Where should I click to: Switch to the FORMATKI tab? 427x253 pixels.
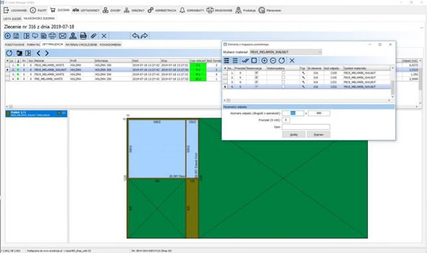[x=33, y=44]
